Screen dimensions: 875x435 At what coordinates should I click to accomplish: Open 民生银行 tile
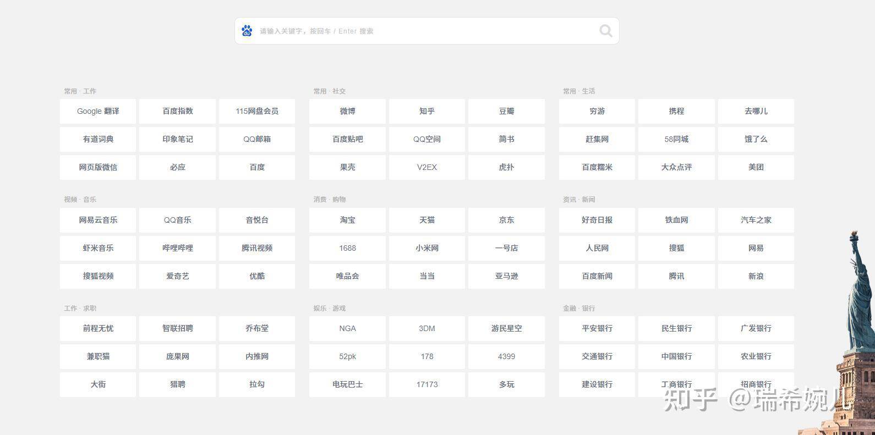click(x=676, y=328)
